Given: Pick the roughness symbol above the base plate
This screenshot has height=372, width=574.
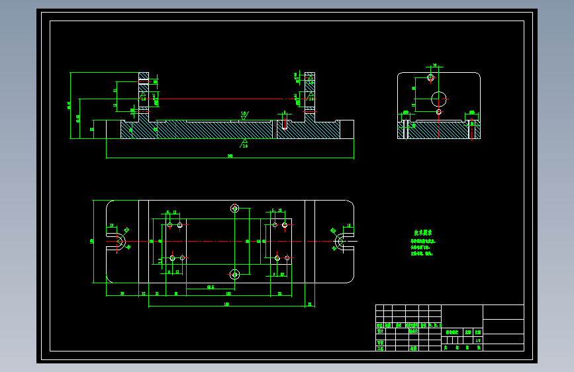Looking at the screenshot, I should point(244,116).
